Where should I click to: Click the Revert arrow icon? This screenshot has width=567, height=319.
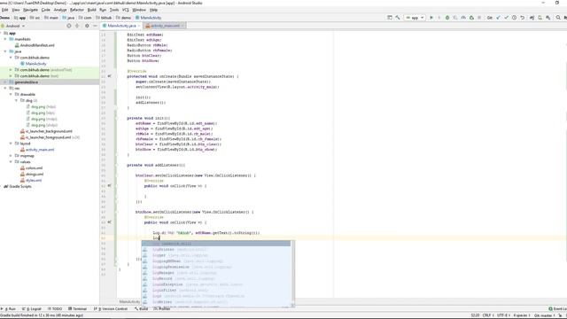pos(522,18)
